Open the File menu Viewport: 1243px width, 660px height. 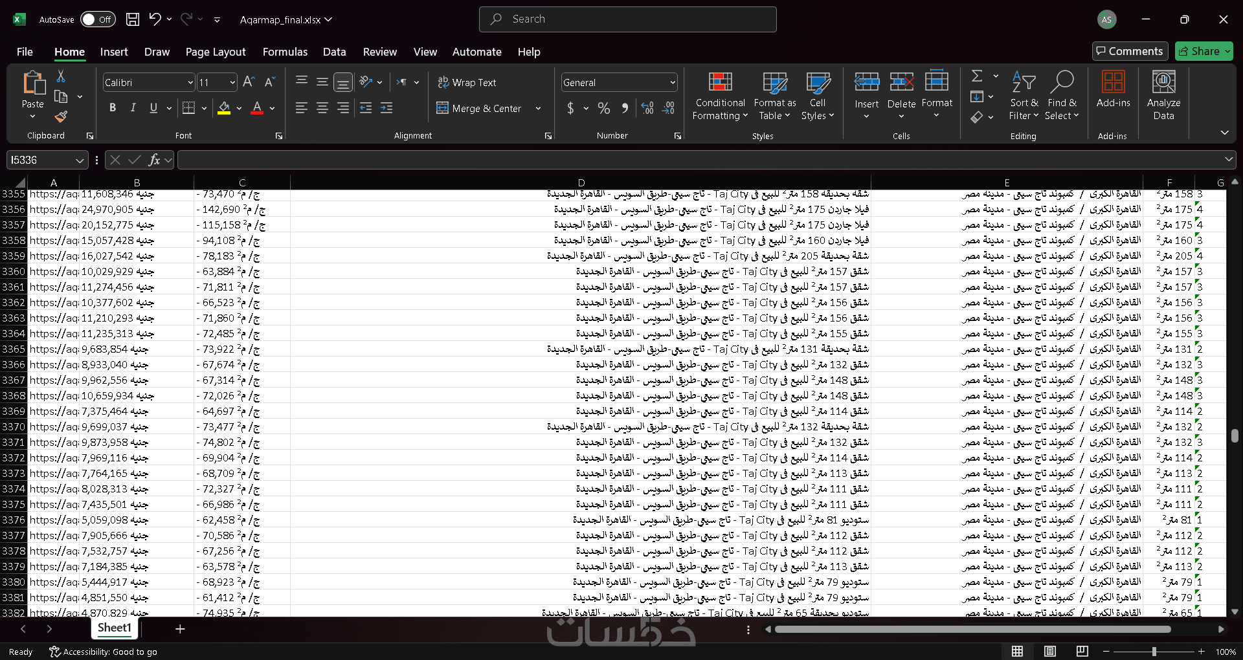coord(25,52)
